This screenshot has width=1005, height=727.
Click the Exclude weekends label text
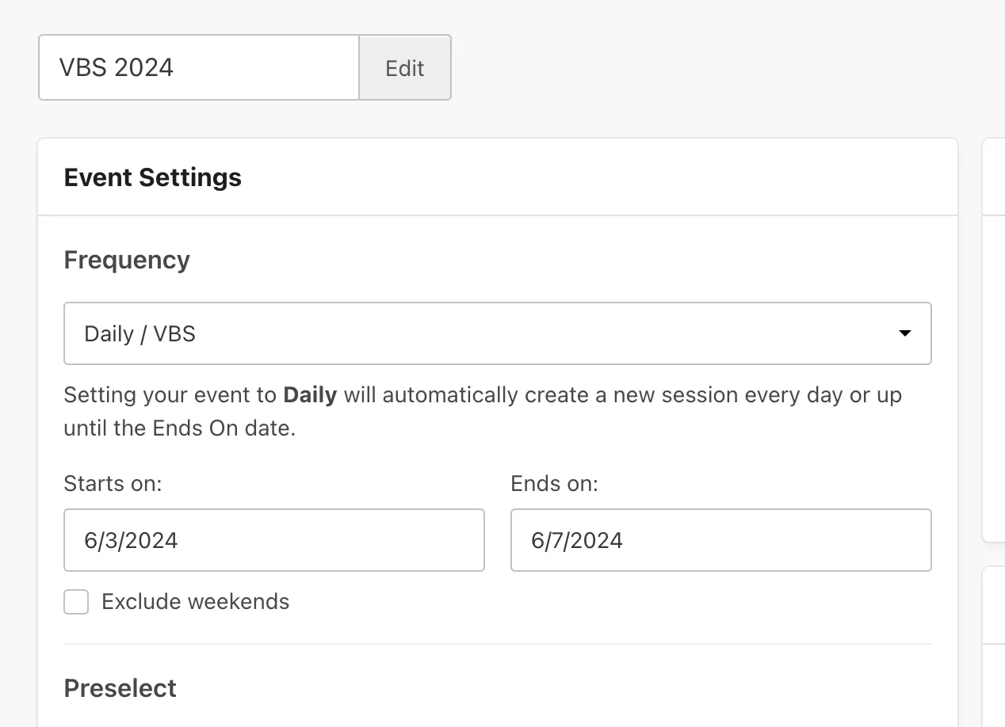pyautogui.click(x=195, y=602)
